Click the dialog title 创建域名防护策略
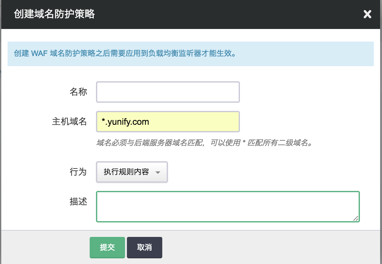 [x=54, y=14]
